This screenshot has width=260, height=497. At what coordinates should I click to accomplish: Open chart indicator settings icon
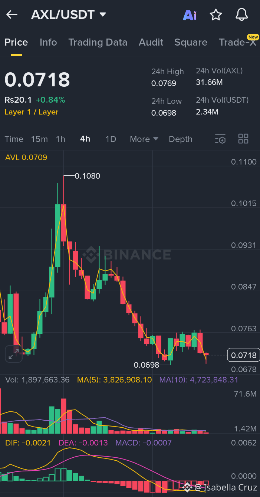click(220, 139)
